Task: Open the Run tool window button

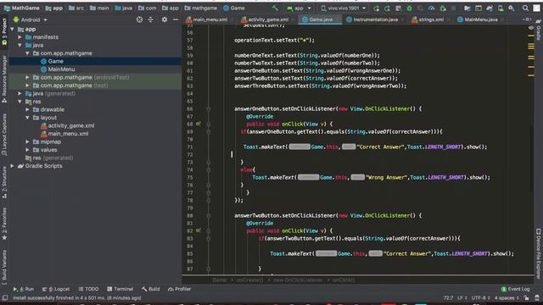Action: coord(24,289)
